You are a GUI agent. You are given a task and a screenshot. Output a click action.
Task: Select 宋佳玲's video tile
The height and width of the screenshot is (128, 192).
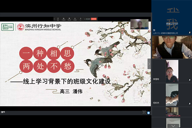[172, 71]
